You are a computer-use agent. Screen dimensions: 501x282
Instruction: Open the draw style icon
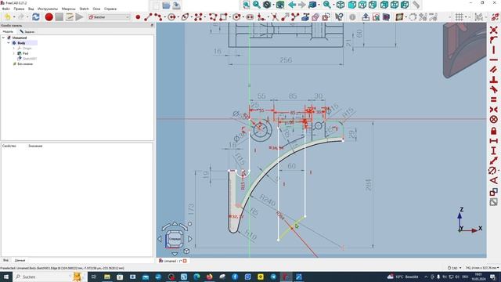pos(267,5)
